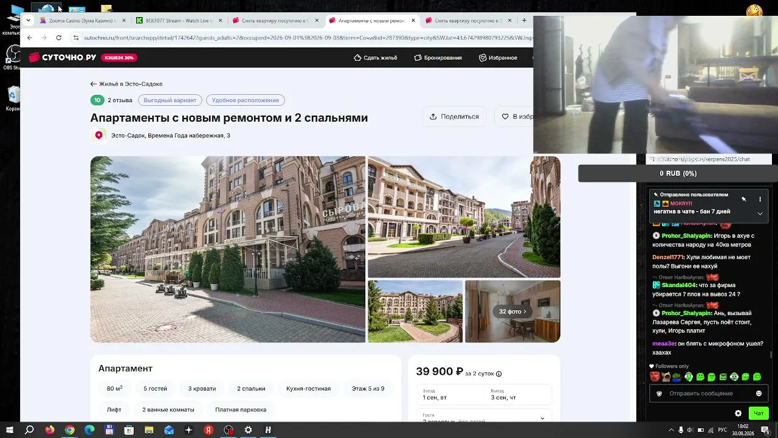Open the garden pathway photo thumbnail

(415, 311)
